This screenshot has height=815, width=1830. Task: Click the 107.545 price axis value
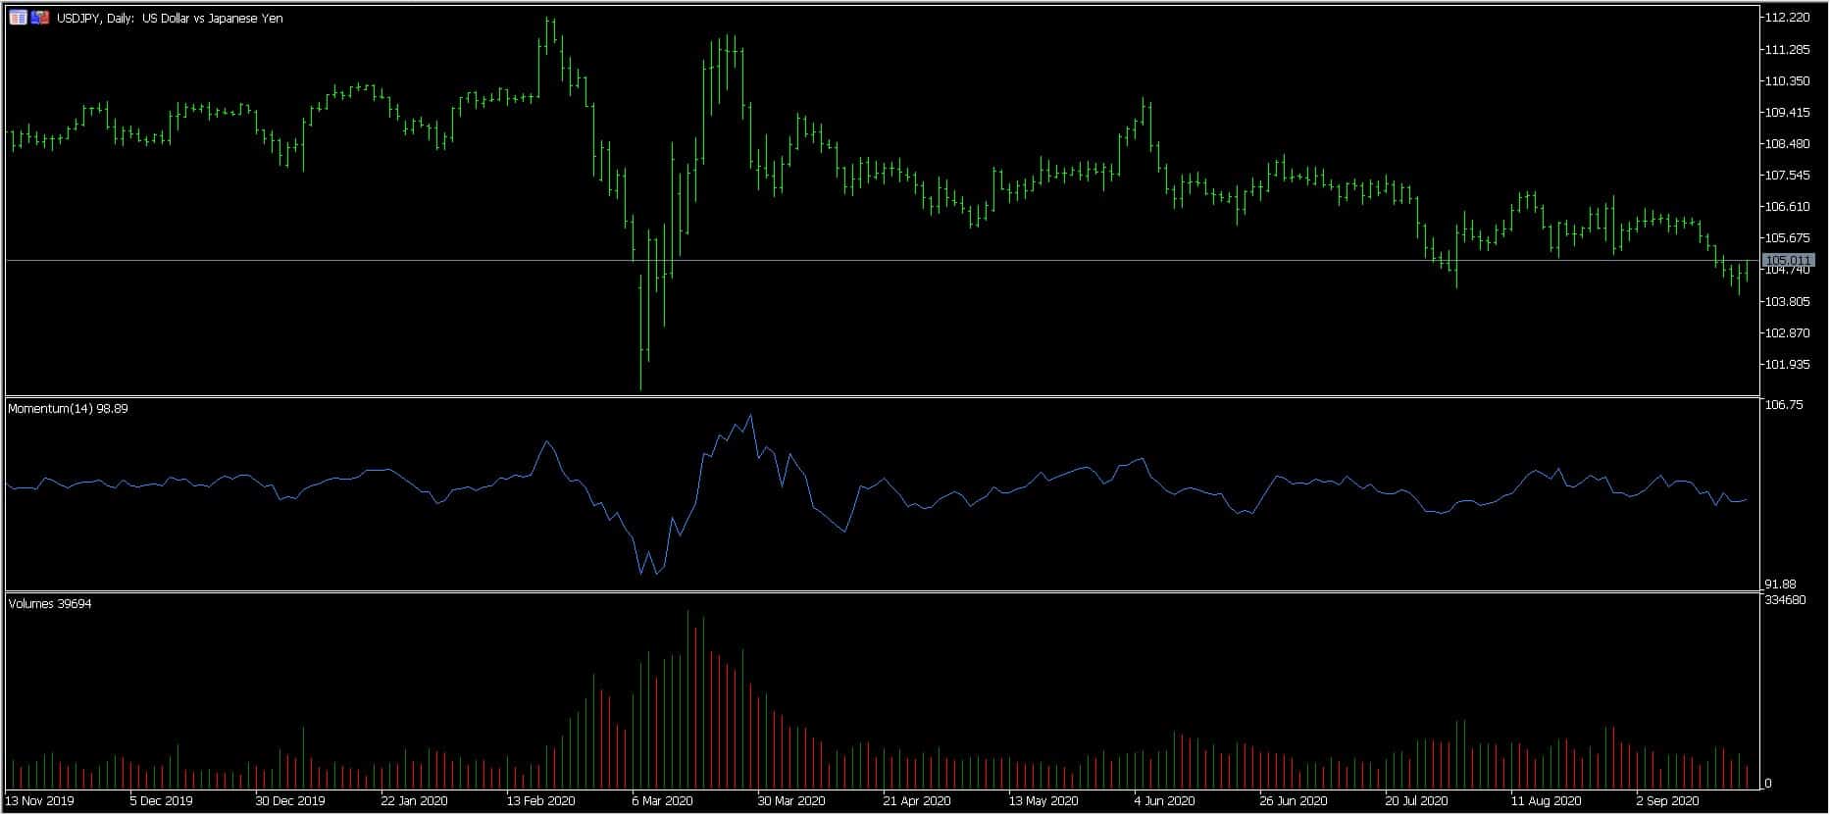(1787, 175)
